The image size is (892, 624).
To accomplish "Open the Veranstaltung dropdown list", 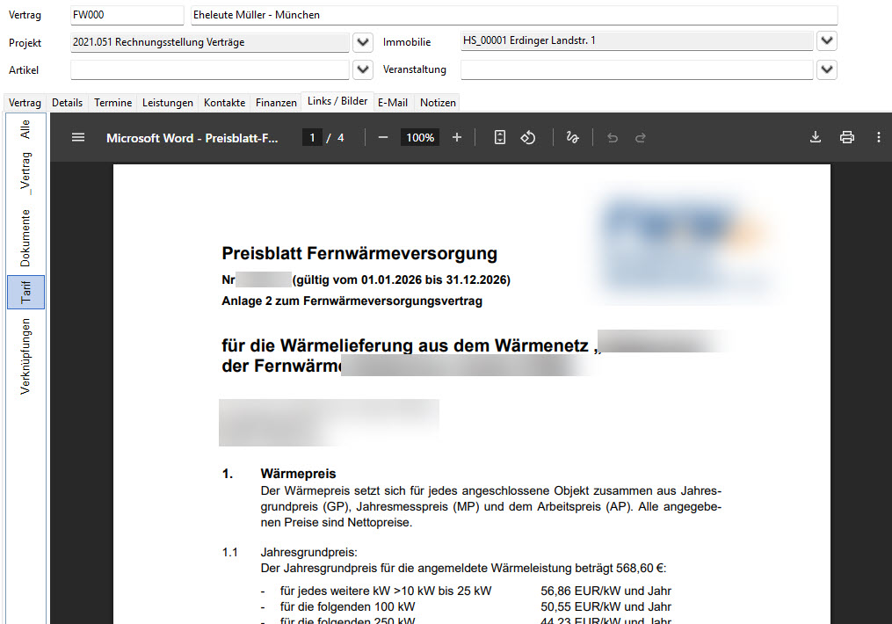I will point(827,69).
